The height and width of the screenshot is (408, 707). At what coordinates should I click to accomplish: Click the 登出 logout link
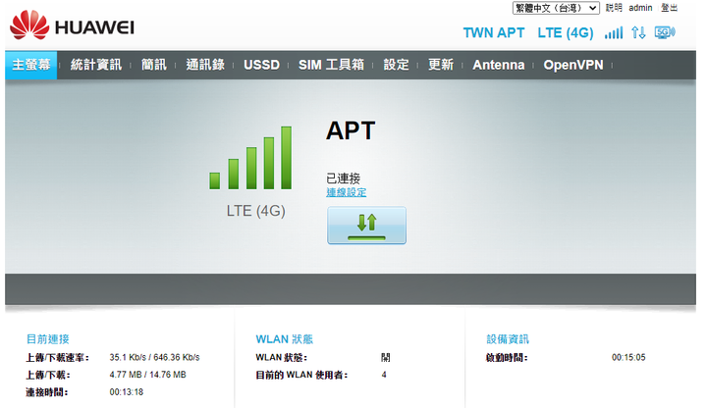tap(669, 8)
